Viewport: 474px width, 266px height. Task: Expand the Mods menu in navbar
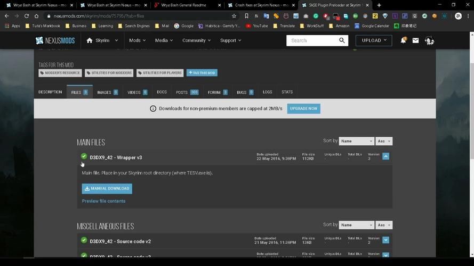[x=138, y=40]
